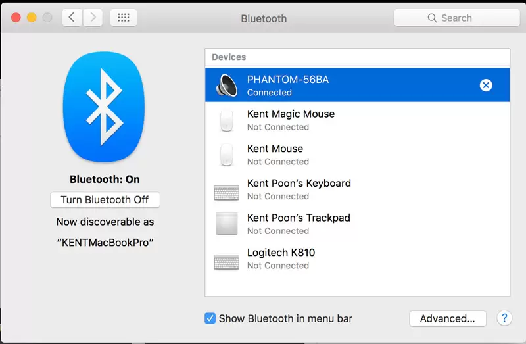Select the Logitech K810 device name
This screenshot has height=344, width=526.
tap(281, 253)
